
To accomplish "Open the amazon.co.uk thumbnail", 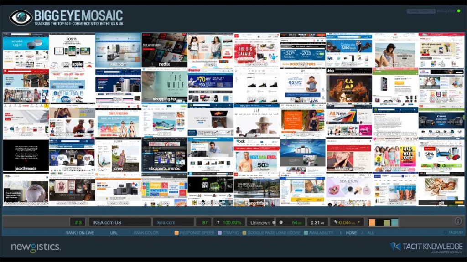I will 349,120.
